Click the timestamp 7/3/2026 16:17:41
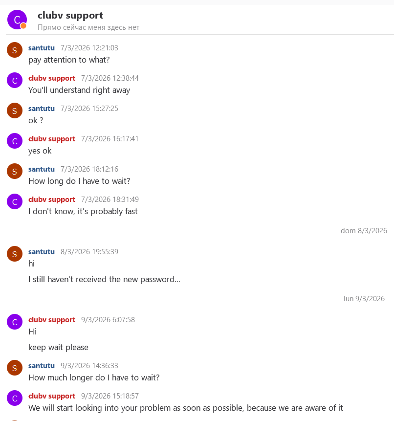Viewport: 394px width, 421px height. tap(110, 139)
